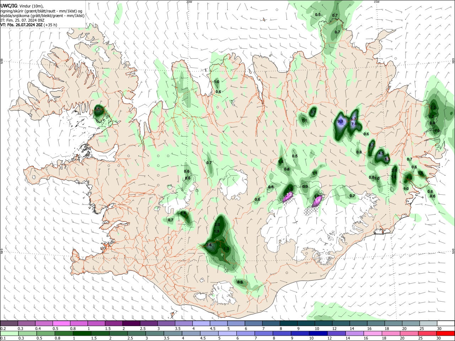The width and height of the screenshot is (455, 341).
Task: Pick the 2.5 swatch in rain legend row
Action: pyautogui.click(x=136, y=333)
